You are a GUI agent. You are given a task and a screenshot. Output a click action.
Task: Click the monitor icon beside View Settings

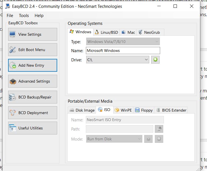[13, 34]
